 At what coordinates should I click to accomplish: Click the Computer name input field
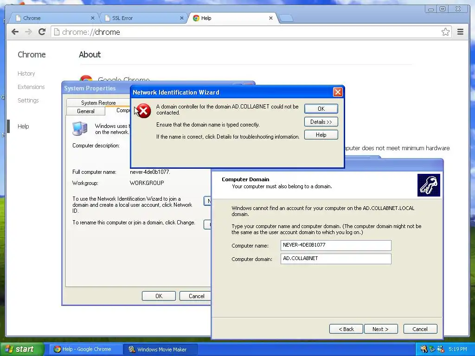pyautogui.click(x=336, y=245)
